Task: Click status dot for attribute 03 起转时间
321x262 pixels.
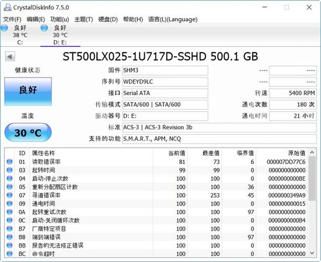Action: point(9,170)
